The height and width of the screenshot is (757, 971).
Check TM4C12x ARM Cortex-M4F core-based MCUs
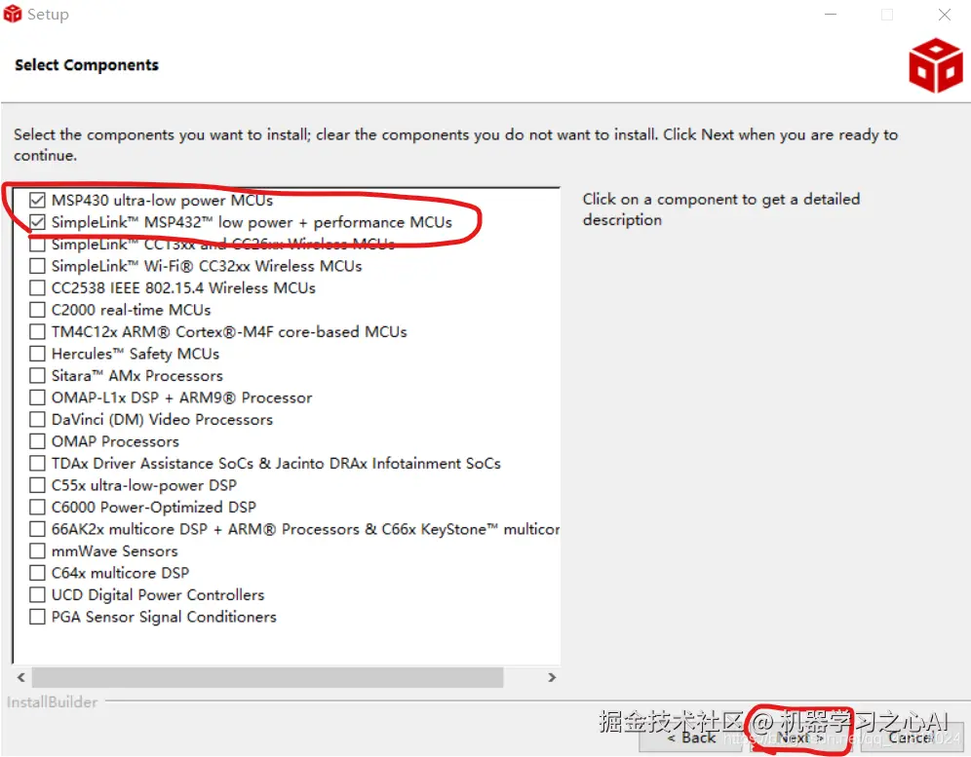37,332
